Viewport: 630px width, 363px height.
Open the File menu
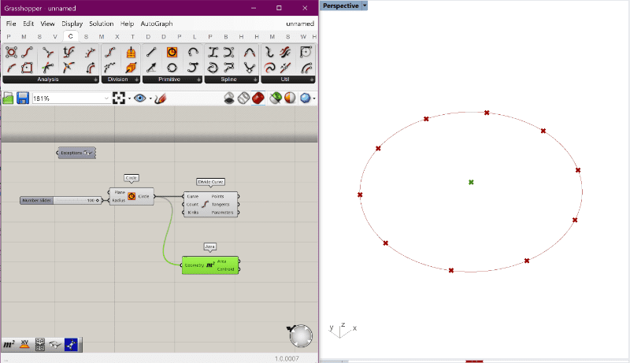tap(11, 24)
